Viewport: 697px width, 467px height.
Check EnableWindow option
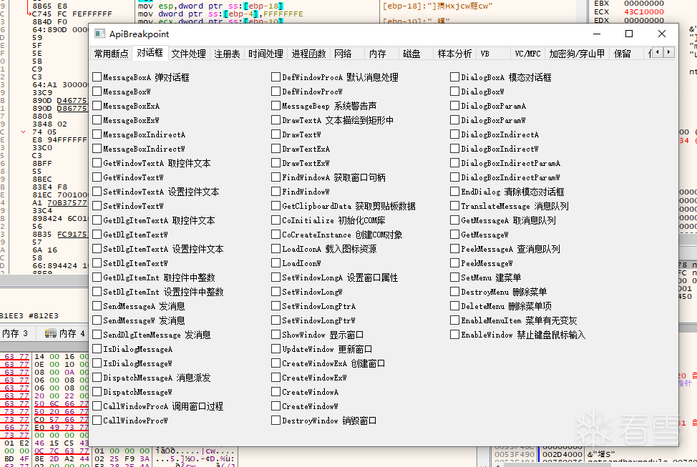point(454,335)
